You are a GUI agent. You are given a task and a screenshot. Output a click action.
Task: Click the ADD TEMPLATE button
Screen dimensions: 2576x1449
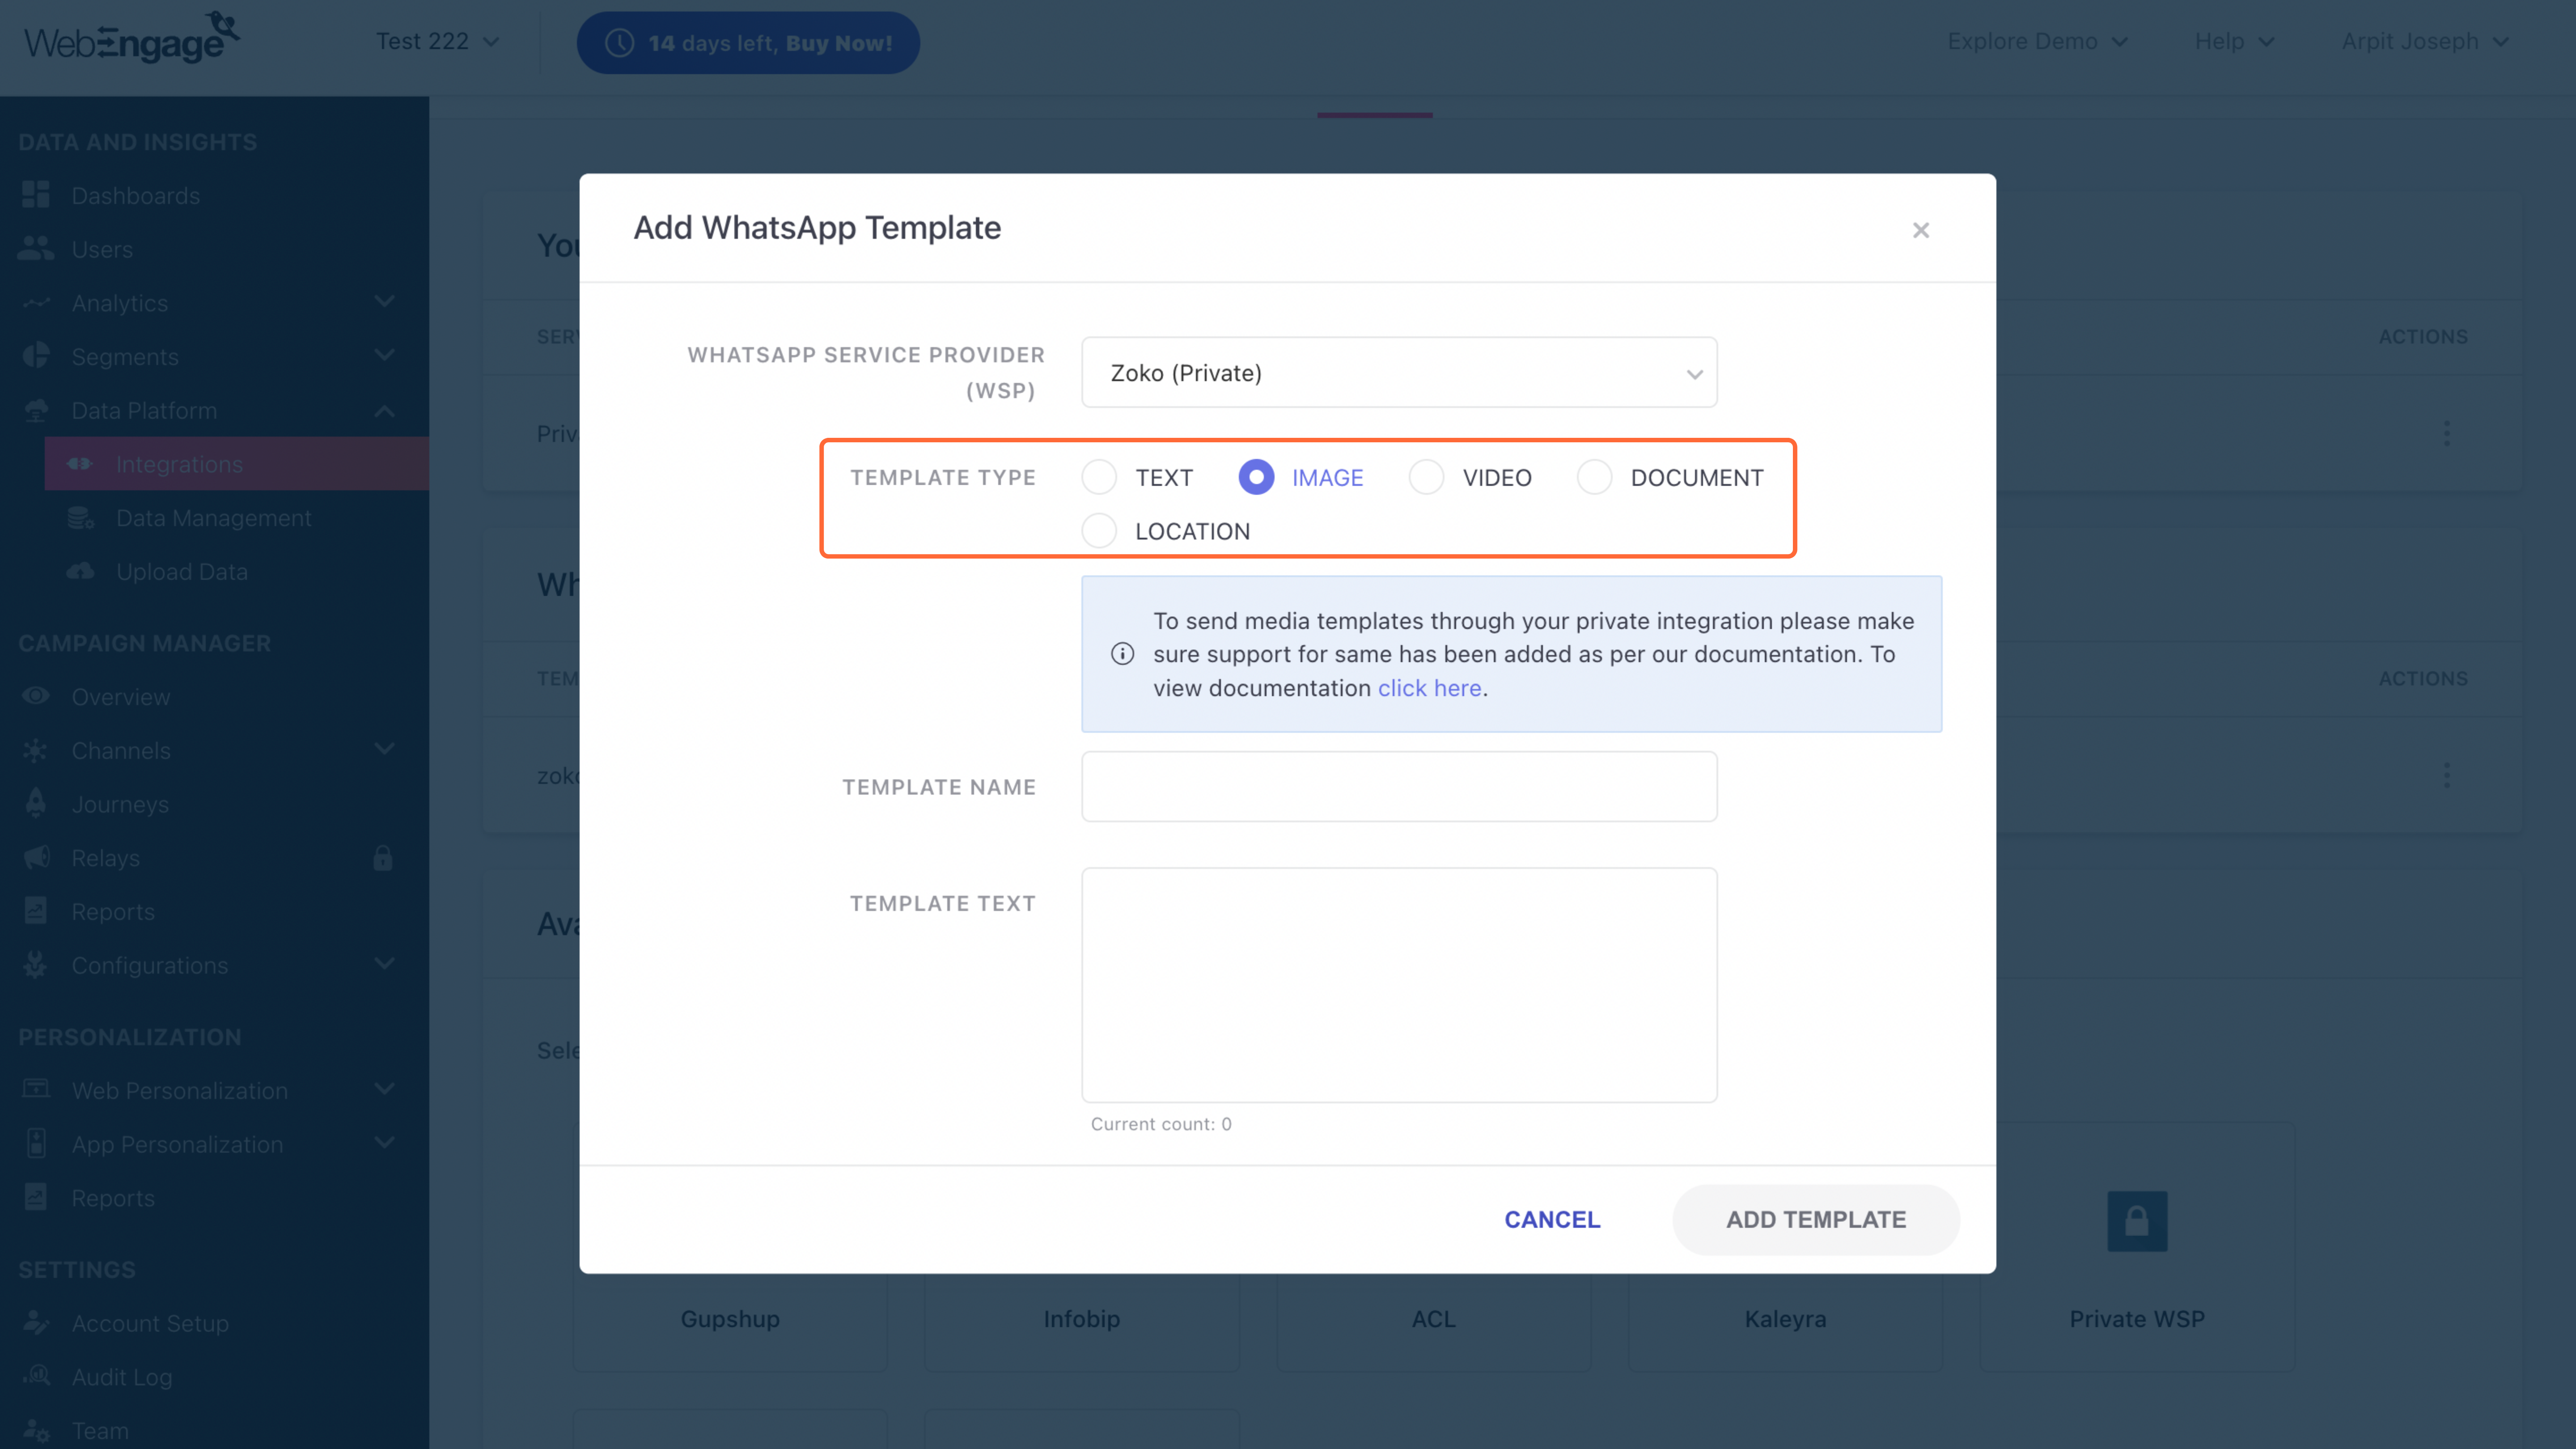pos(1816,1219)
